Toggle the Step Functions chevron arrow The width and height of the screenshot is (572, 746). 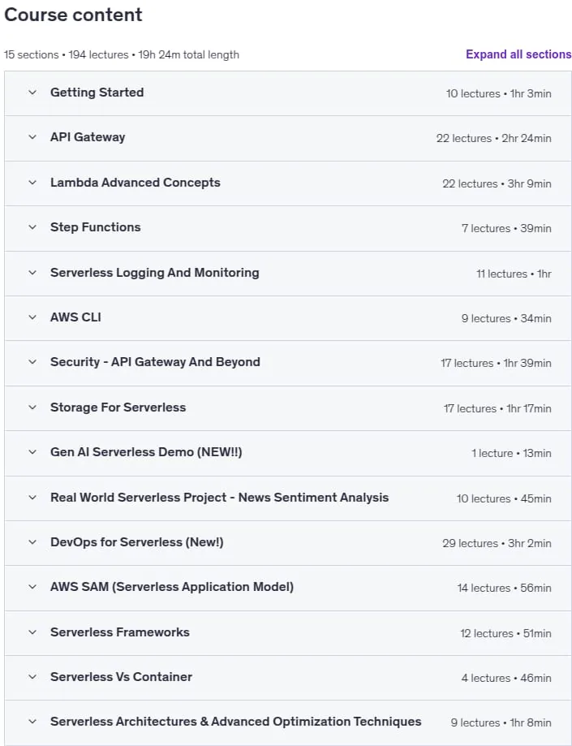[32, 227]
